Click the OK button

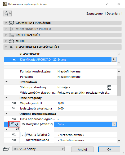(109, 149)
